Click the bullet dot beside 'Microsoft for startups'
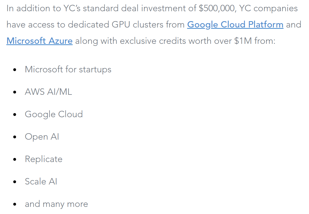Image resolution: width=309 pixels, height=214 pixels. [15, 70]
